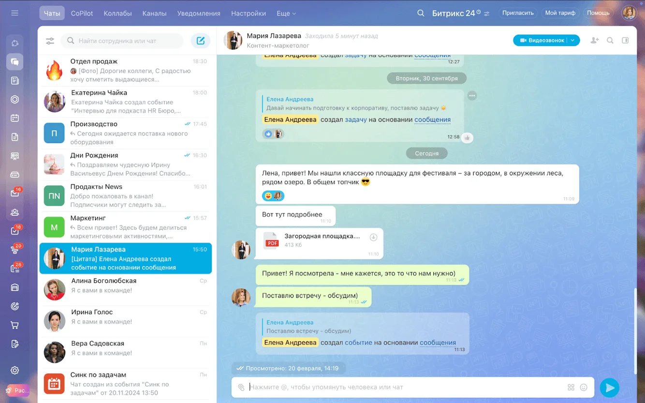The image size is (645, 403).
Task: Click the Пригласить button
Action: [x=518, y=13]
